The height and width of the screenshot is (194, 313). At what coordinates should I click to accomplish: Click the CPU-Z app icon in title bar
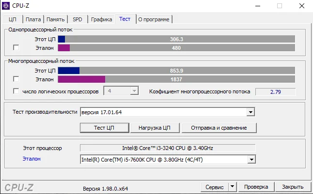coord(6,6)
